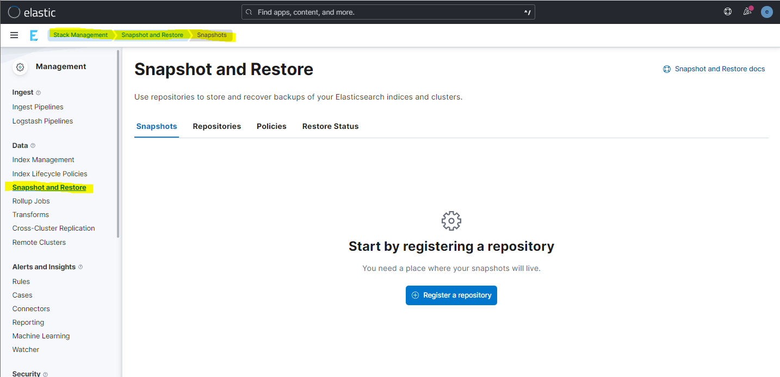The width and height of the screenshot is (780, 377).
Task: Click the 'Snapshot and Restore' page title
Action: pyautogui.click(x=224, y=69)
